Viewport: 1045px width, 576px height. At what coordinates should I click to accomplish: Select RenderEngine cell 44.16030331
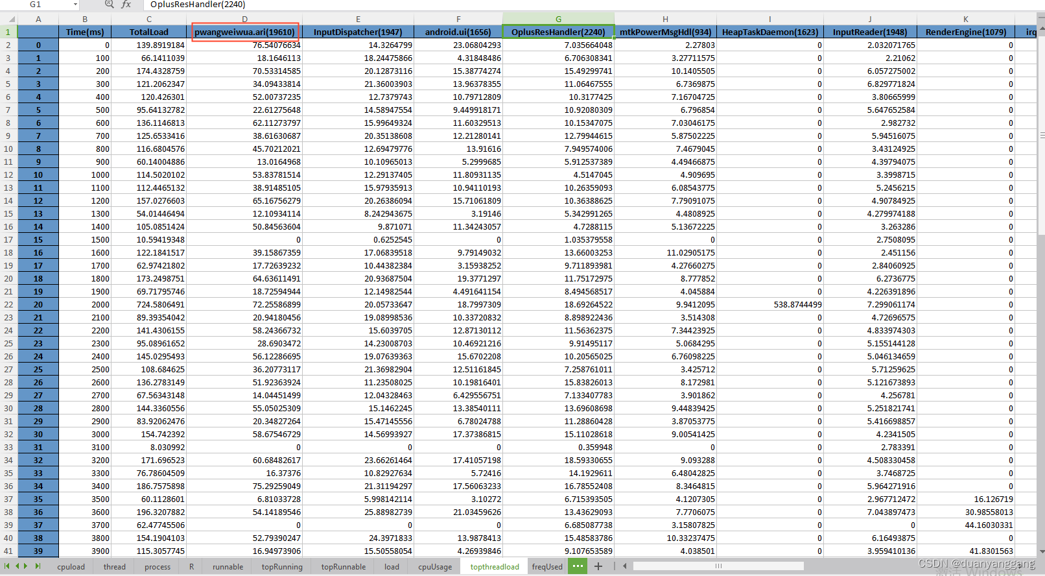[x=966, y=525]
